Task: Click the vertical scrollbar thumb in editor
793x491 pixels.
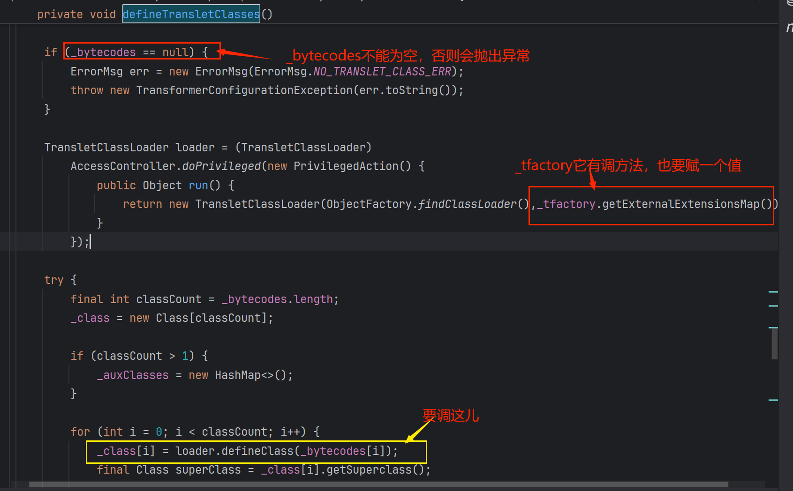Action: tap(774, 343)
